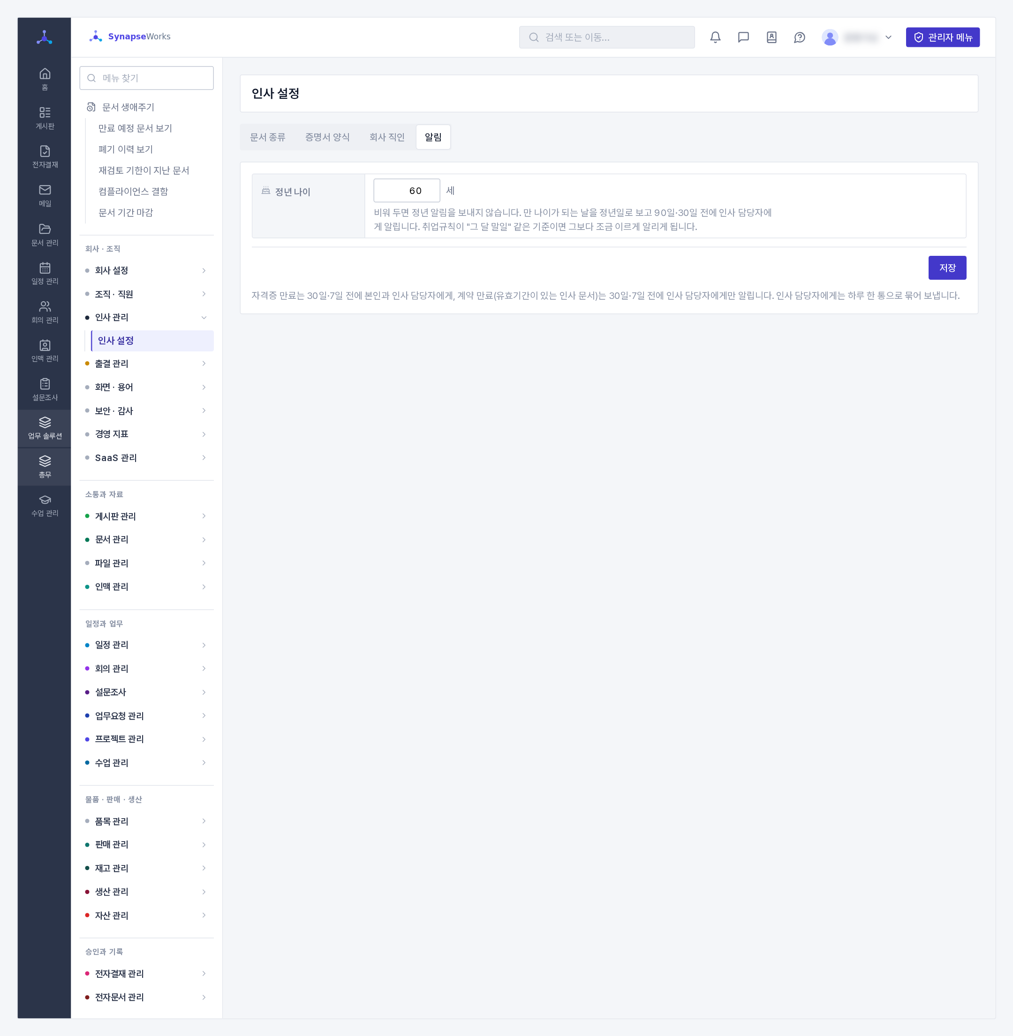Open the 관리자 메뉴 button
The width and height of the screenshot is (1013, 1036).
click(x=943, y=37)
